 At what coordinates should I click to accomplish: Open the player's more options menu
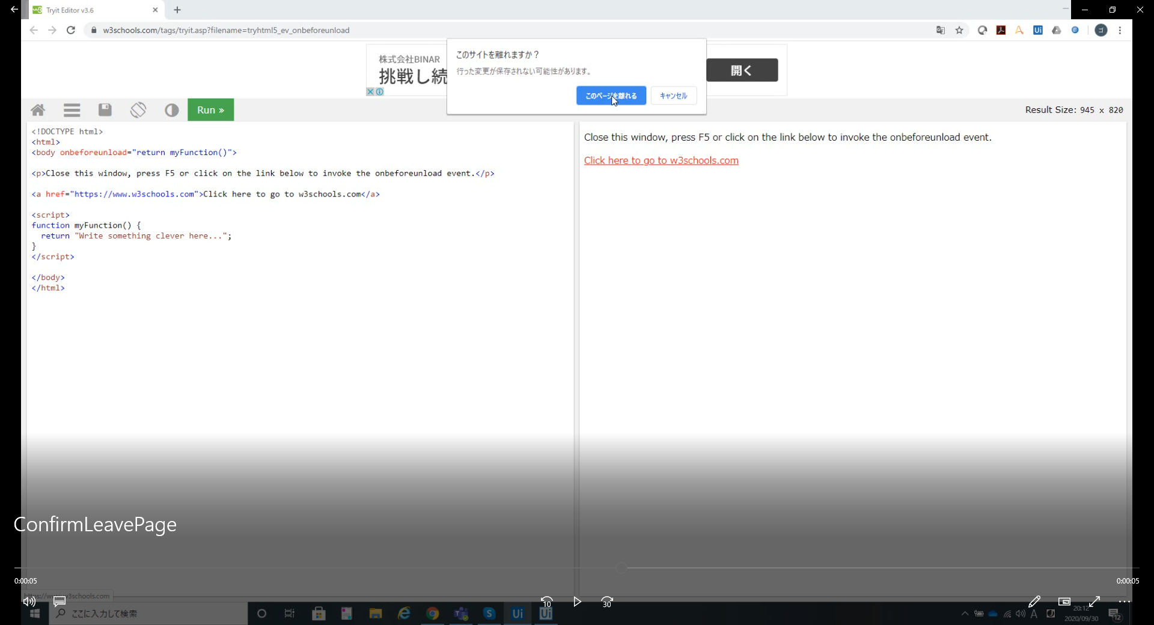point(1125,602)
